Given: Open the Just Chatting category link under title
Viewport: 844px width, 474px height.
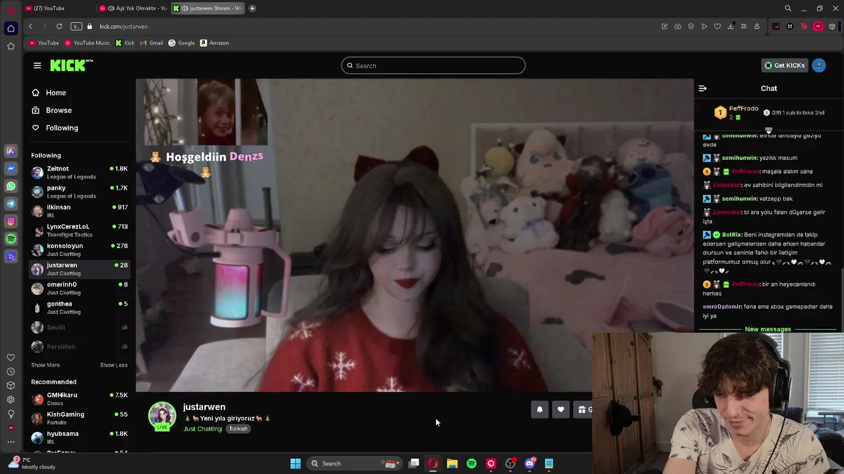Looking at the screenshot, I should [202, 429].
